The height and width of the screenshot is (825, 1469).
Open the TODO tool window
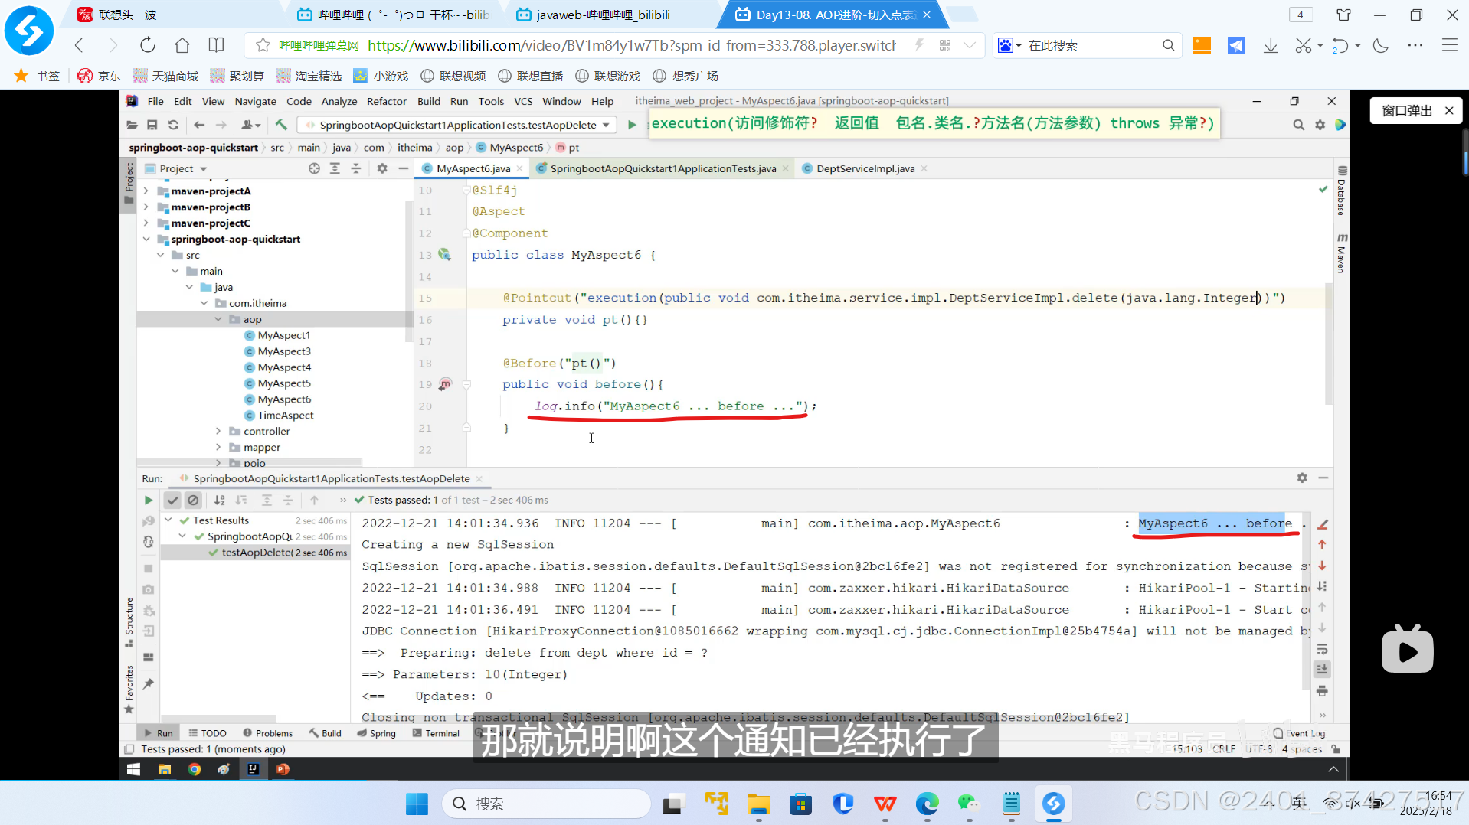coord(207,733)
